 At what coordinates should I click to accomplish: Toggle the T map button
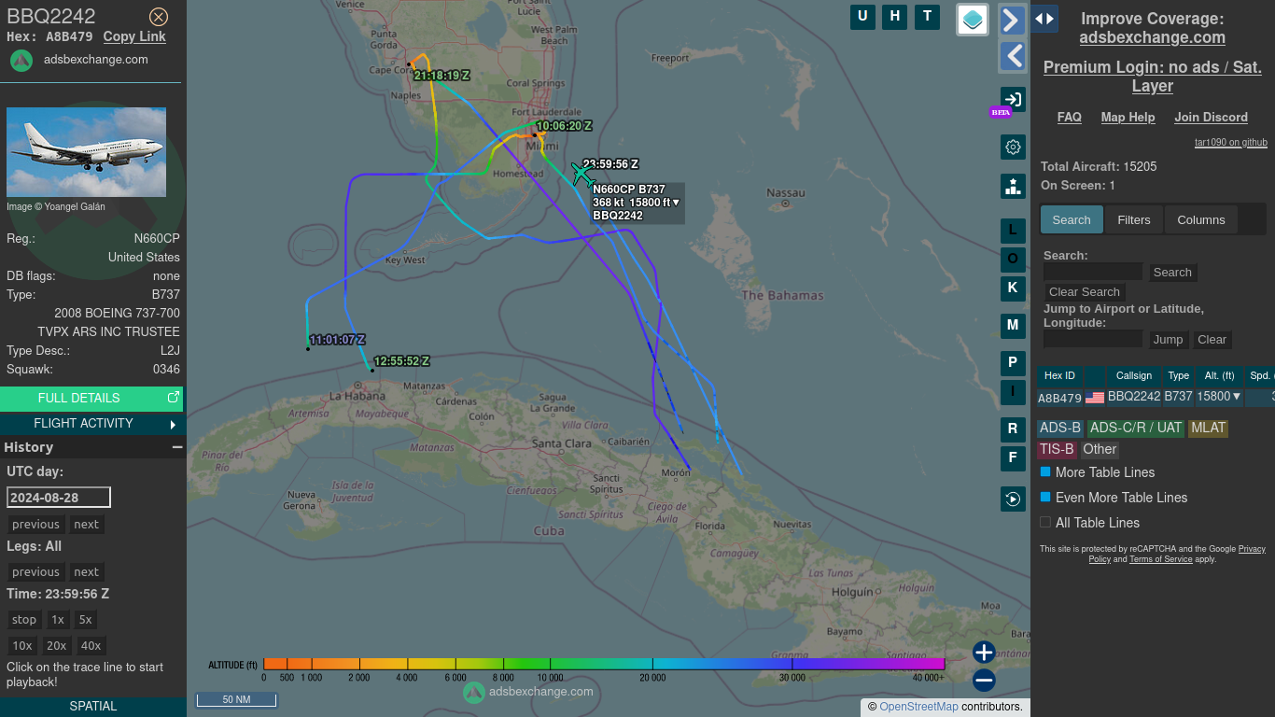coord(927,17)
